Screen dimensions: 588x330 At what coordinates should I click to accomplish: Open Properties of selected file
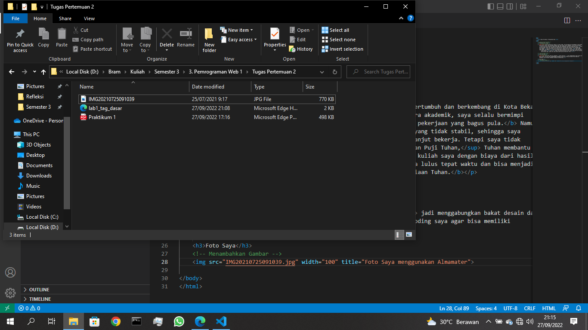coord(275,40)
